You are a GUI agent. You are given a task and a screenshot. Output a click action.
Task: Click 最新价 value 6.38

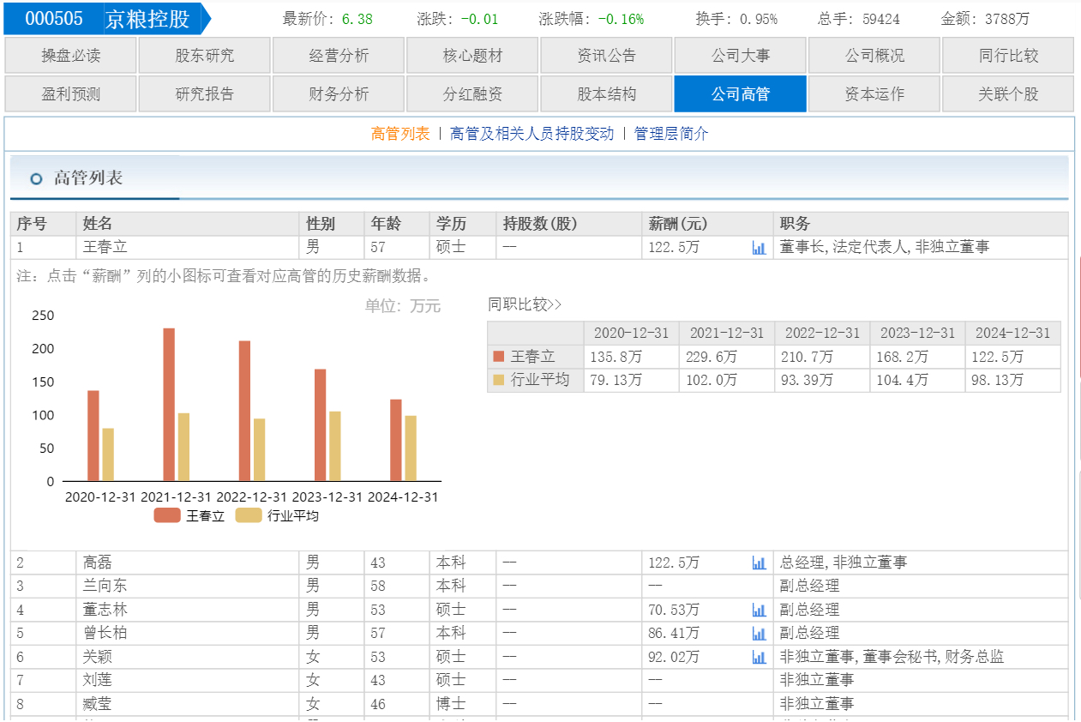click(x=357, y=19)
